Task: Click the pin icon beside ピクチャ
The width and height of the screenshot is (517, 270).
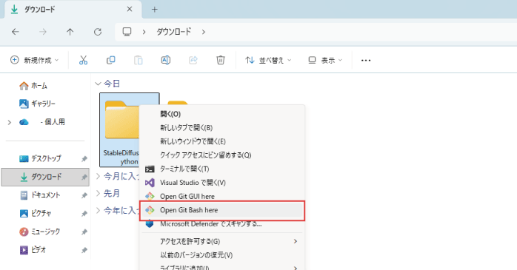Action: pos(84,214)
